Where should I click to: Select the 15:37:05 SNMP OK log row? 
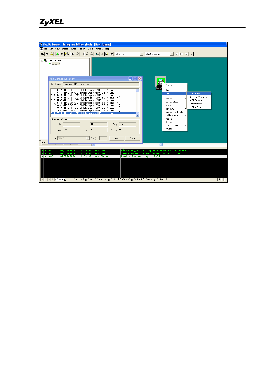(93, 98)
